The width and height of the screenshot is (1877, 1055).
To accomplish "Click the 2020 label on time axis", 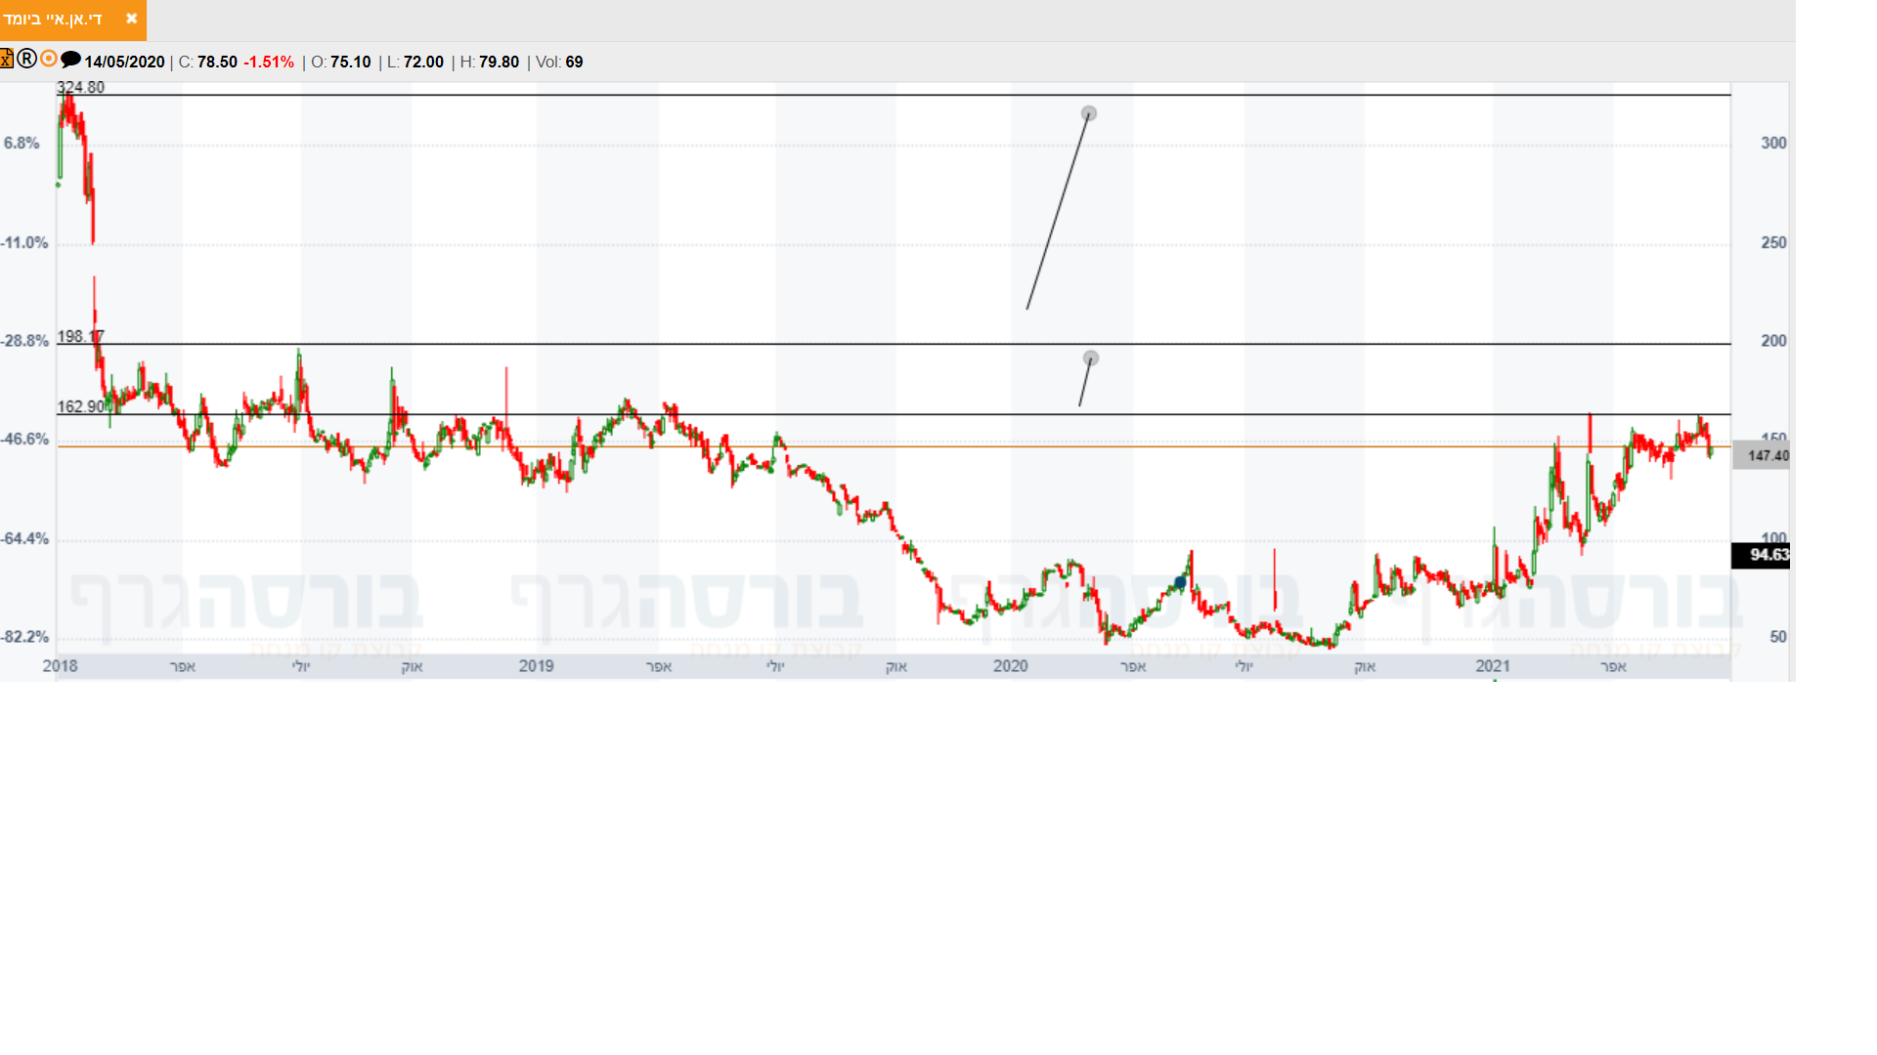I will (x=1010, y=666).
